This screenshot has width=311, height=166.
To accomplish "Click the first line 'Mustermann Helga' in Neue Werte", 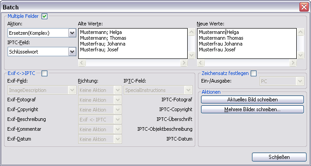I will tap(219, 32).
